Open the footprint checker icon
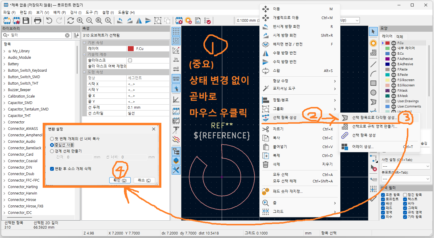 coord(207,21)
